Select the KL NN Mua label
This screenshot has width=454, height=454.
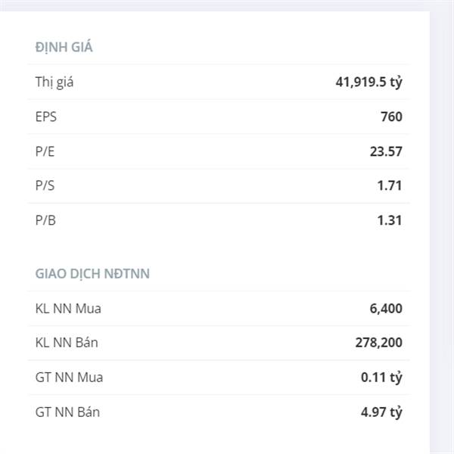[68, 309]
